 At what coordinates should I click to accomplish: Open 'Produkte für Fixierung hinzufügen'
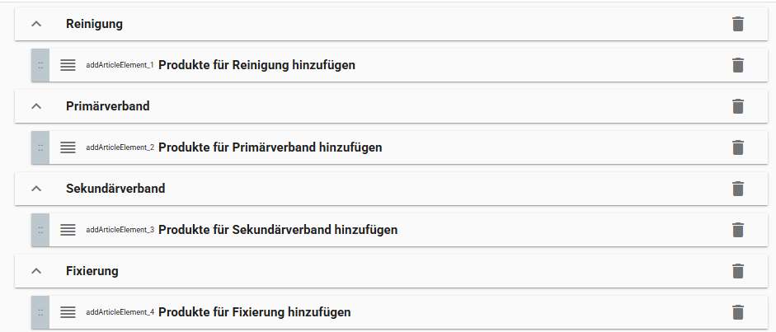pos(254,312)
